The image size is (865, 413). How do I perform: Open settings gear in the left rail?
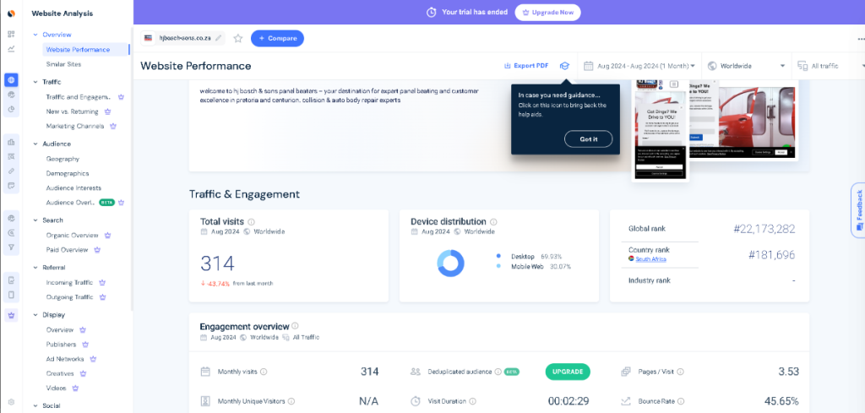point(11,402)
